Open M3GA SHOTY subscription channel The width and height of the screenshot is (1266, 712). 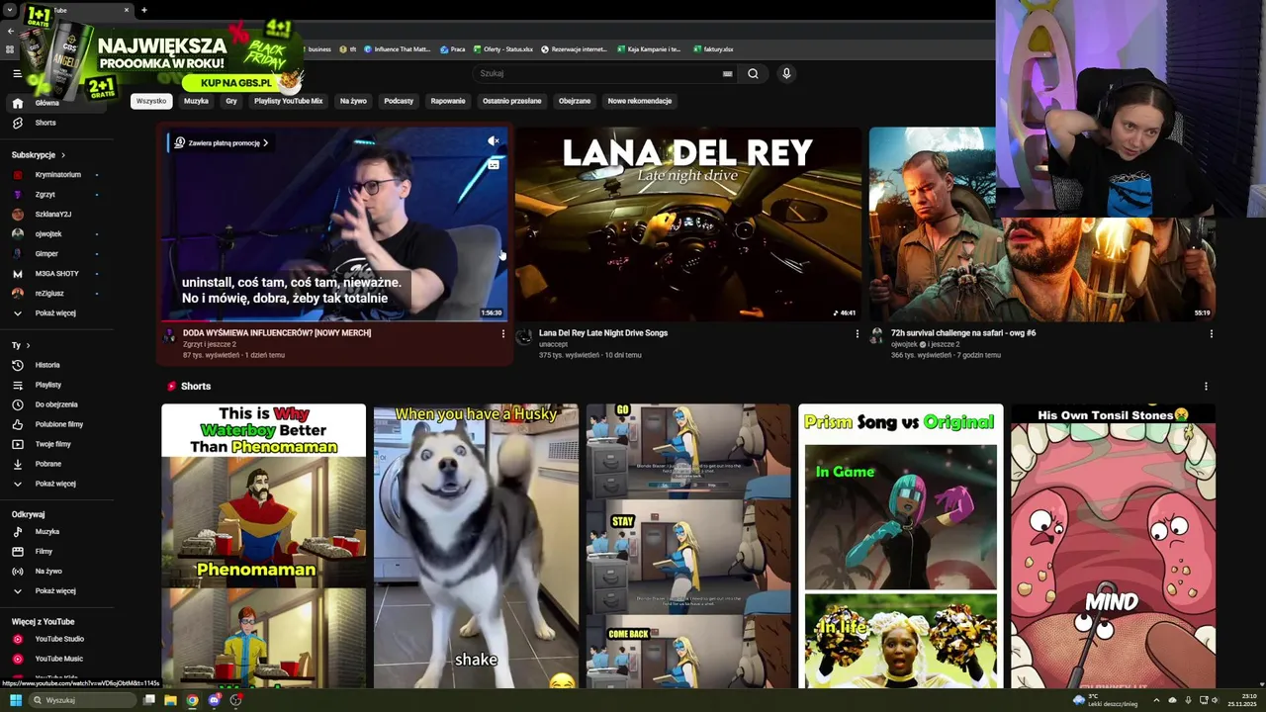[55, 274]
